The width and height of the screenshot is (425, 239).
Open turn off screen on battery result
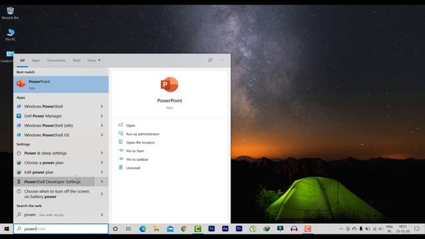[x=54, y=194]
